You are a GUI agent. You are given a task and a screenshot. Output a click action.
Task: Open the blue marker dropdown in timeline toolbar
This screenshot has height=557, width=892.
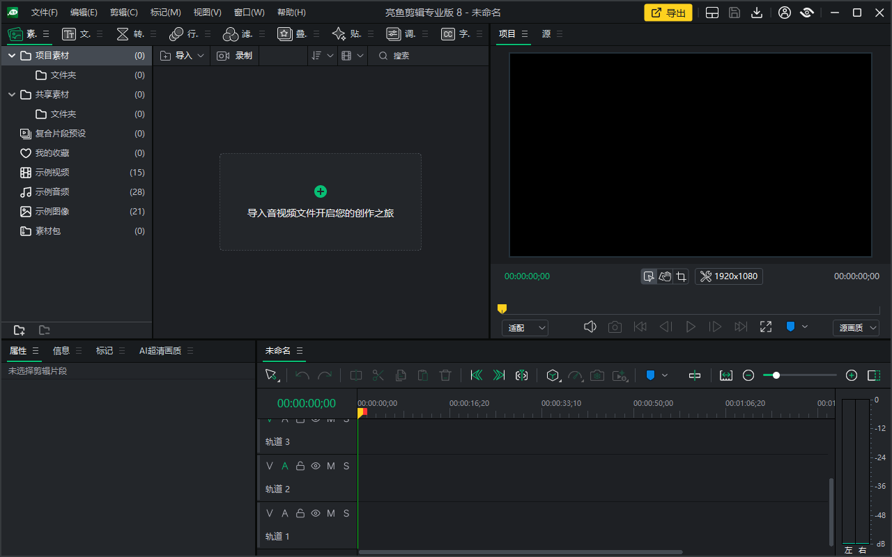point(665,375)
